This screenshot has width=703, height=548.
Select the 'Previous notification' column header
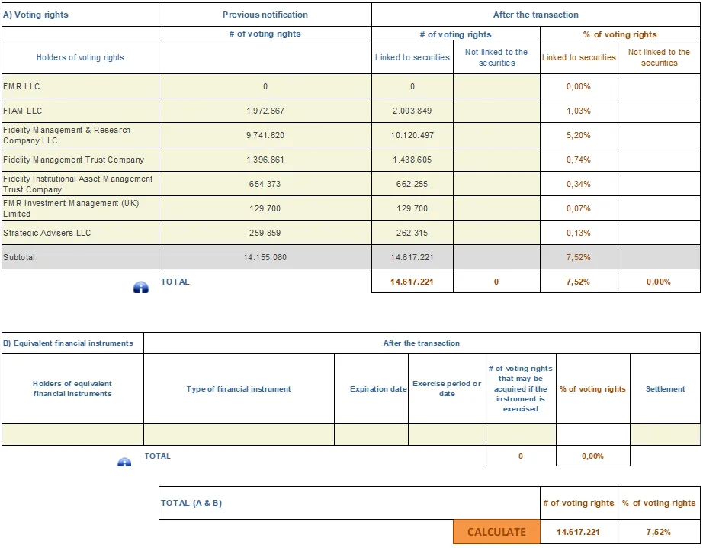[x=265, y=15]
